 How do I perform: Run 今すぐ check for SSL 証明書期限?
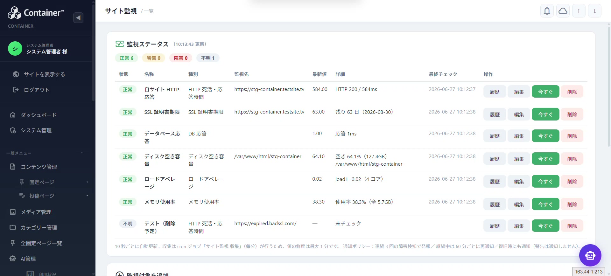[545, 114]
